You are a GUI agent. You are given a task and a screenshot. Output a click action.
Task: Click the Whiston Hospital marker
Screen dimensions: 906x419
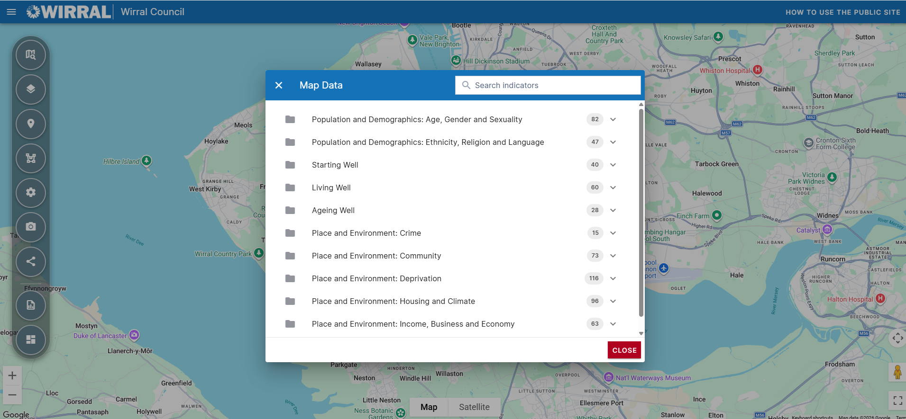pos(758,70)
